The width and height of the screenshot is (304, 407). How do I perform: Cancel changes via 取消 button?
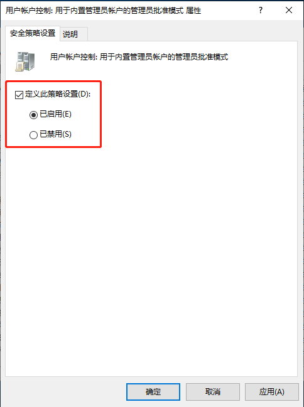click(x=213, y=392)
